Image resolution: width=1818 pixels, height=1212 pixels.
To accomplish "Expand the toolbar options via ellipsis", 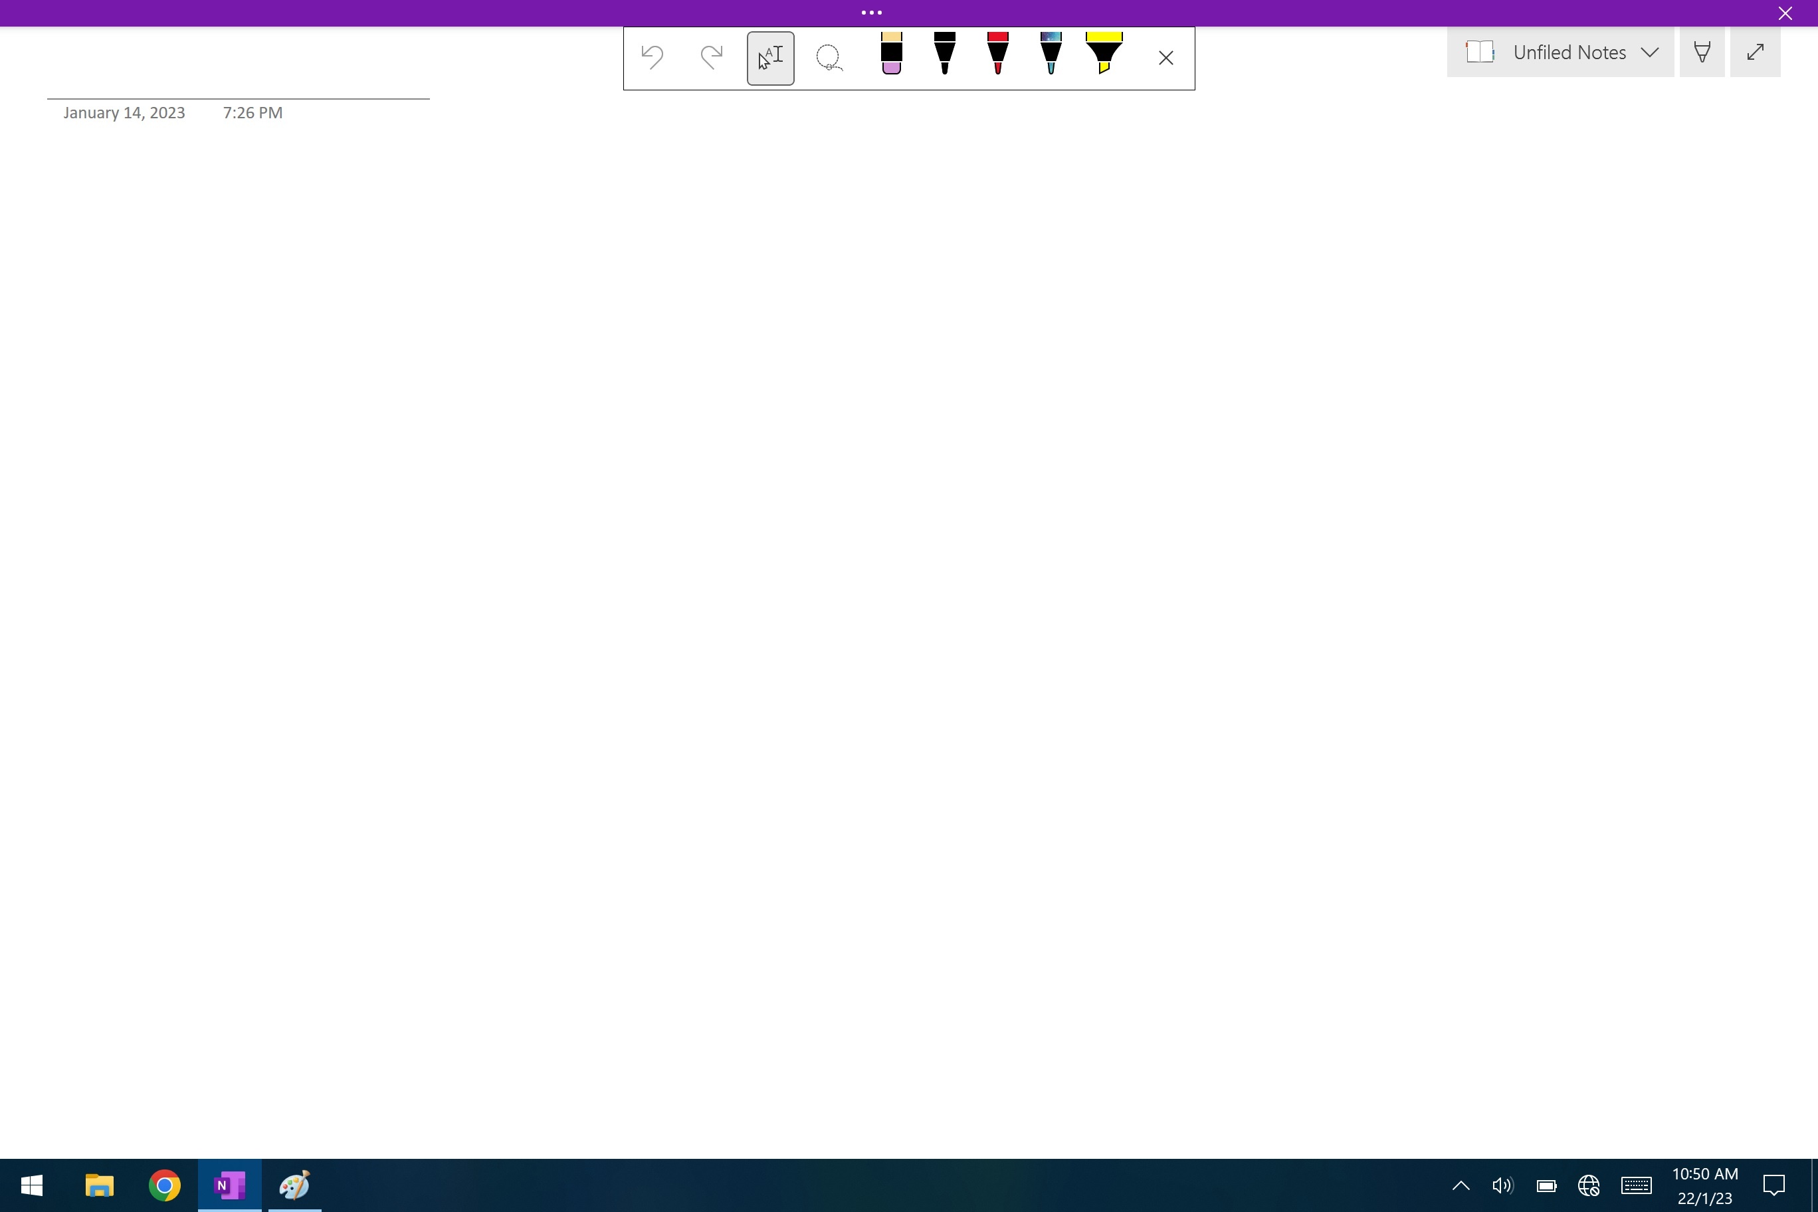I will point(871,13).
